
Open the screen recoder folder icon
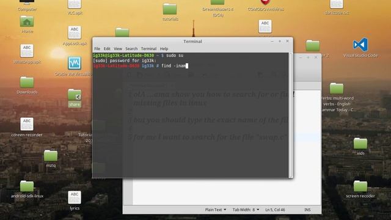(x=360, y=186)
